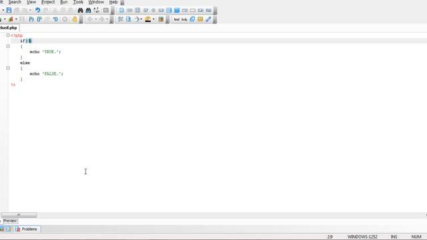Open the dropdown arrow beside the color highlighter

click(x=153, y=19)
